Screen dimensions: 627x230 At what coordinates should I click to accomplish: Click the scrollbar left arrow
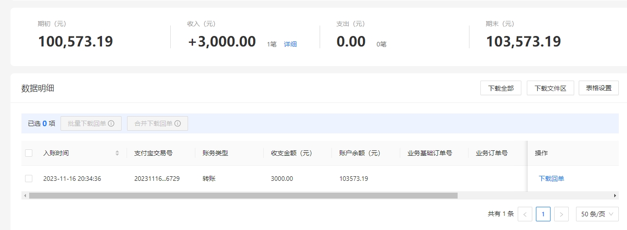coord(25,195)
